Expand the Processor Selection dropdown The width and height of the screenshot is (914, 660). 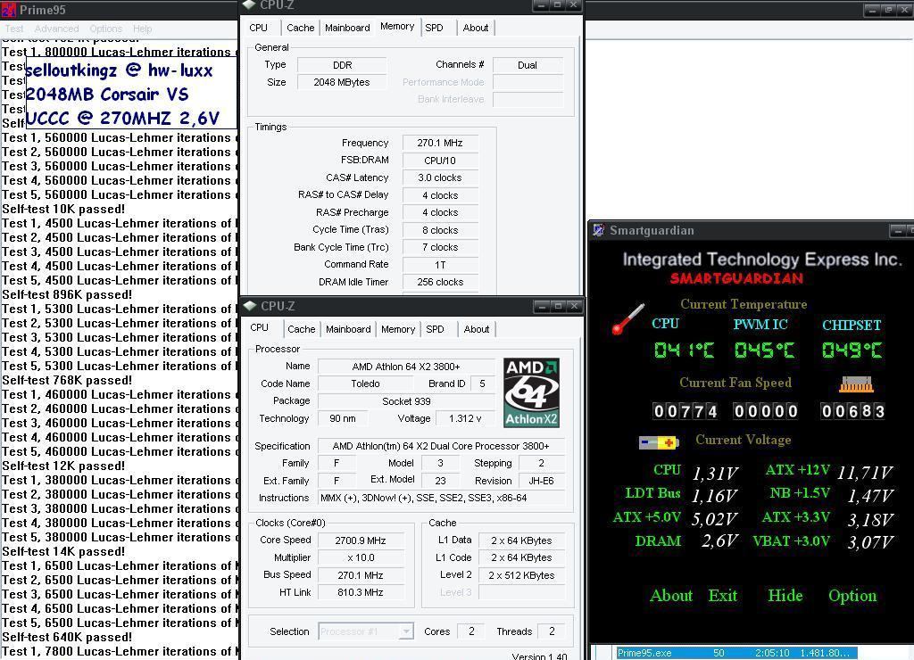[x=406, y=631]
